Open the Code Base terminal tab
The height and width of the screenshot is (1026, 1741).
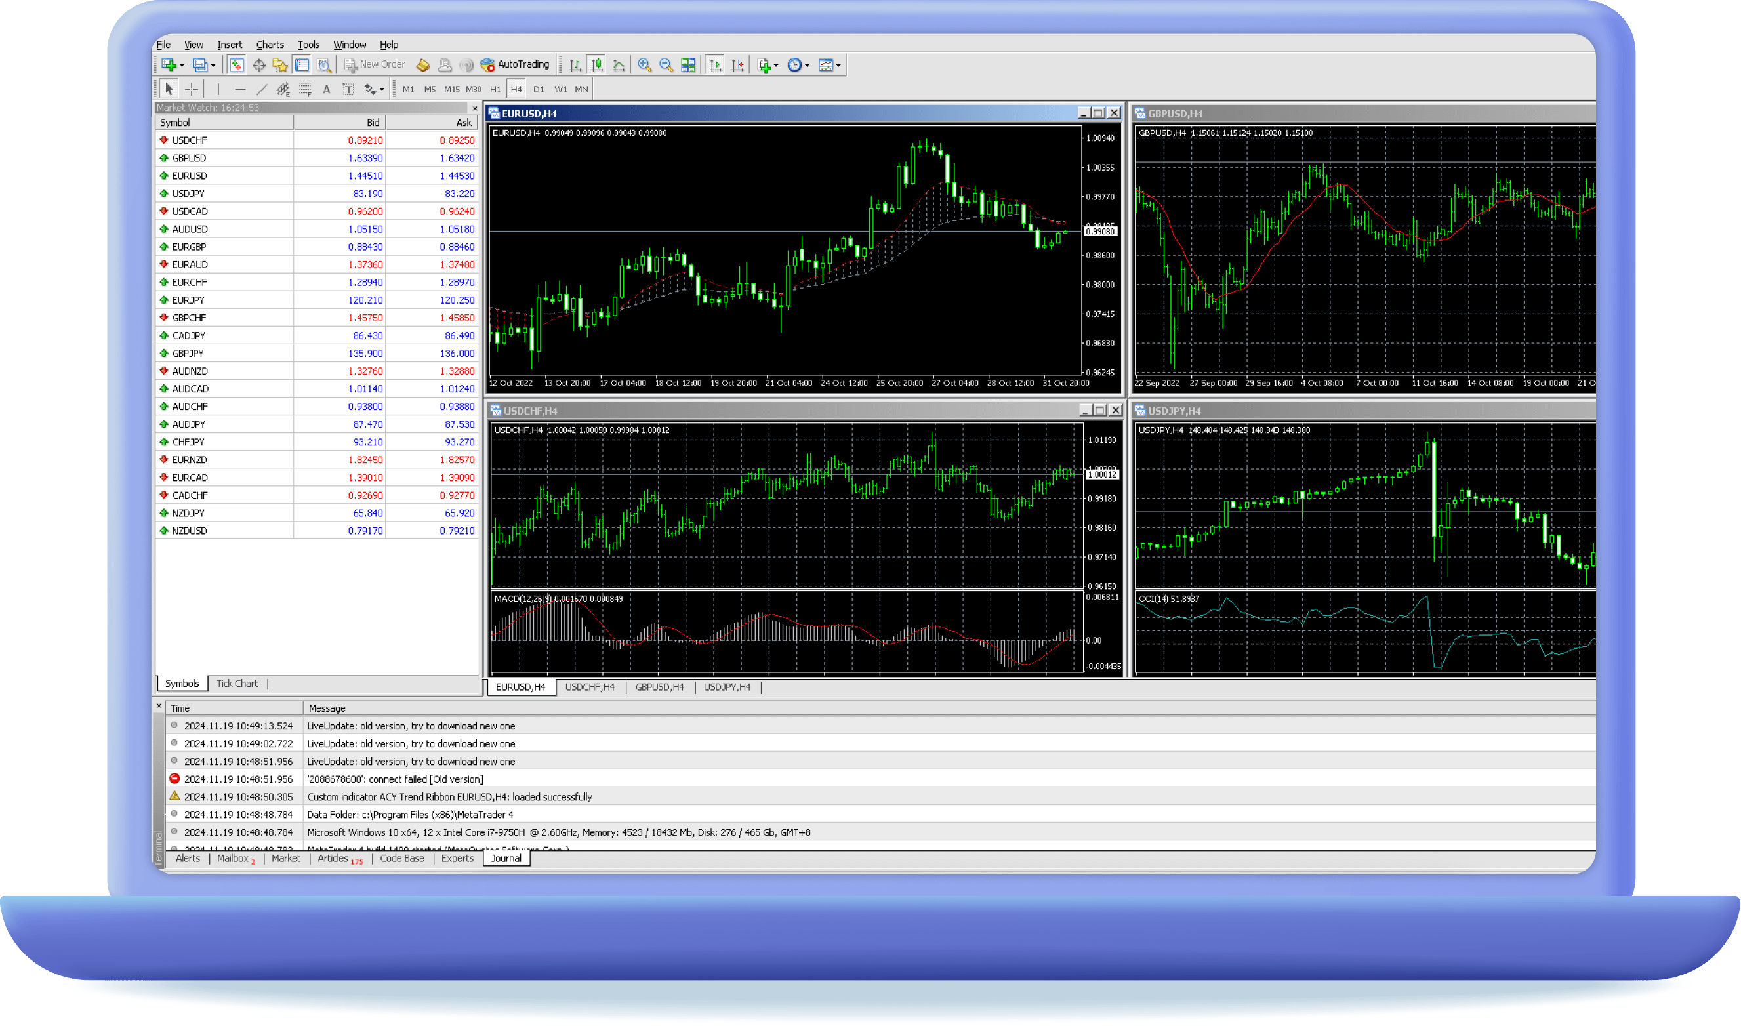pyautogui.click(x=401, y=858)
